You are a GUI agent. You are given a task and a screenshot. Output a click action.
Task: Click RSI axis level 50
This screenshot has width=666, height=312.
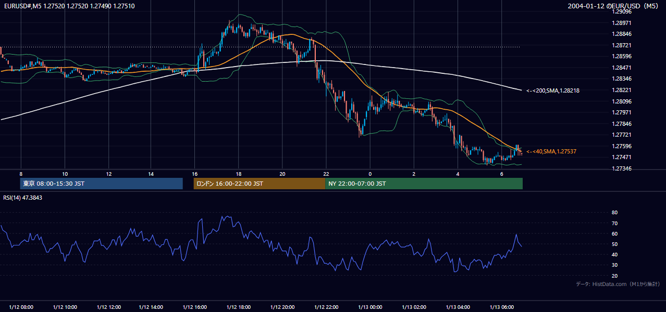(x=614, y=244)
